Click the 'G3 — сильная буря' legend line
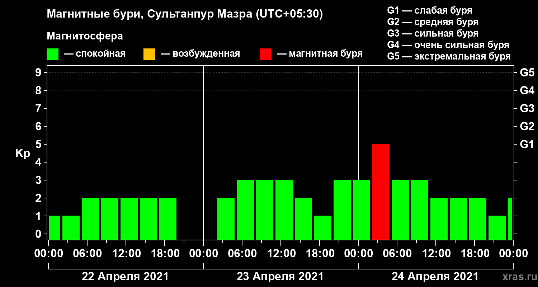 point(433,33)
